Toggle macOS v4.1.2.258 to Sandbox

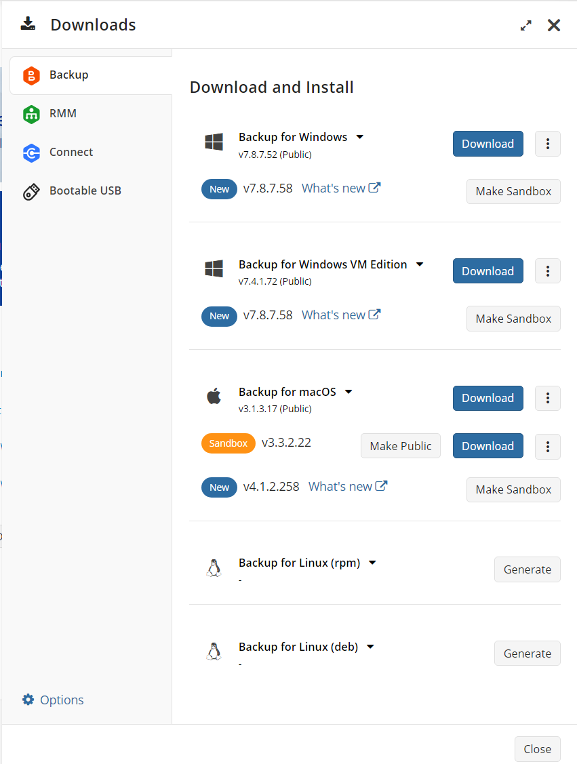click(x=513, y=489)
